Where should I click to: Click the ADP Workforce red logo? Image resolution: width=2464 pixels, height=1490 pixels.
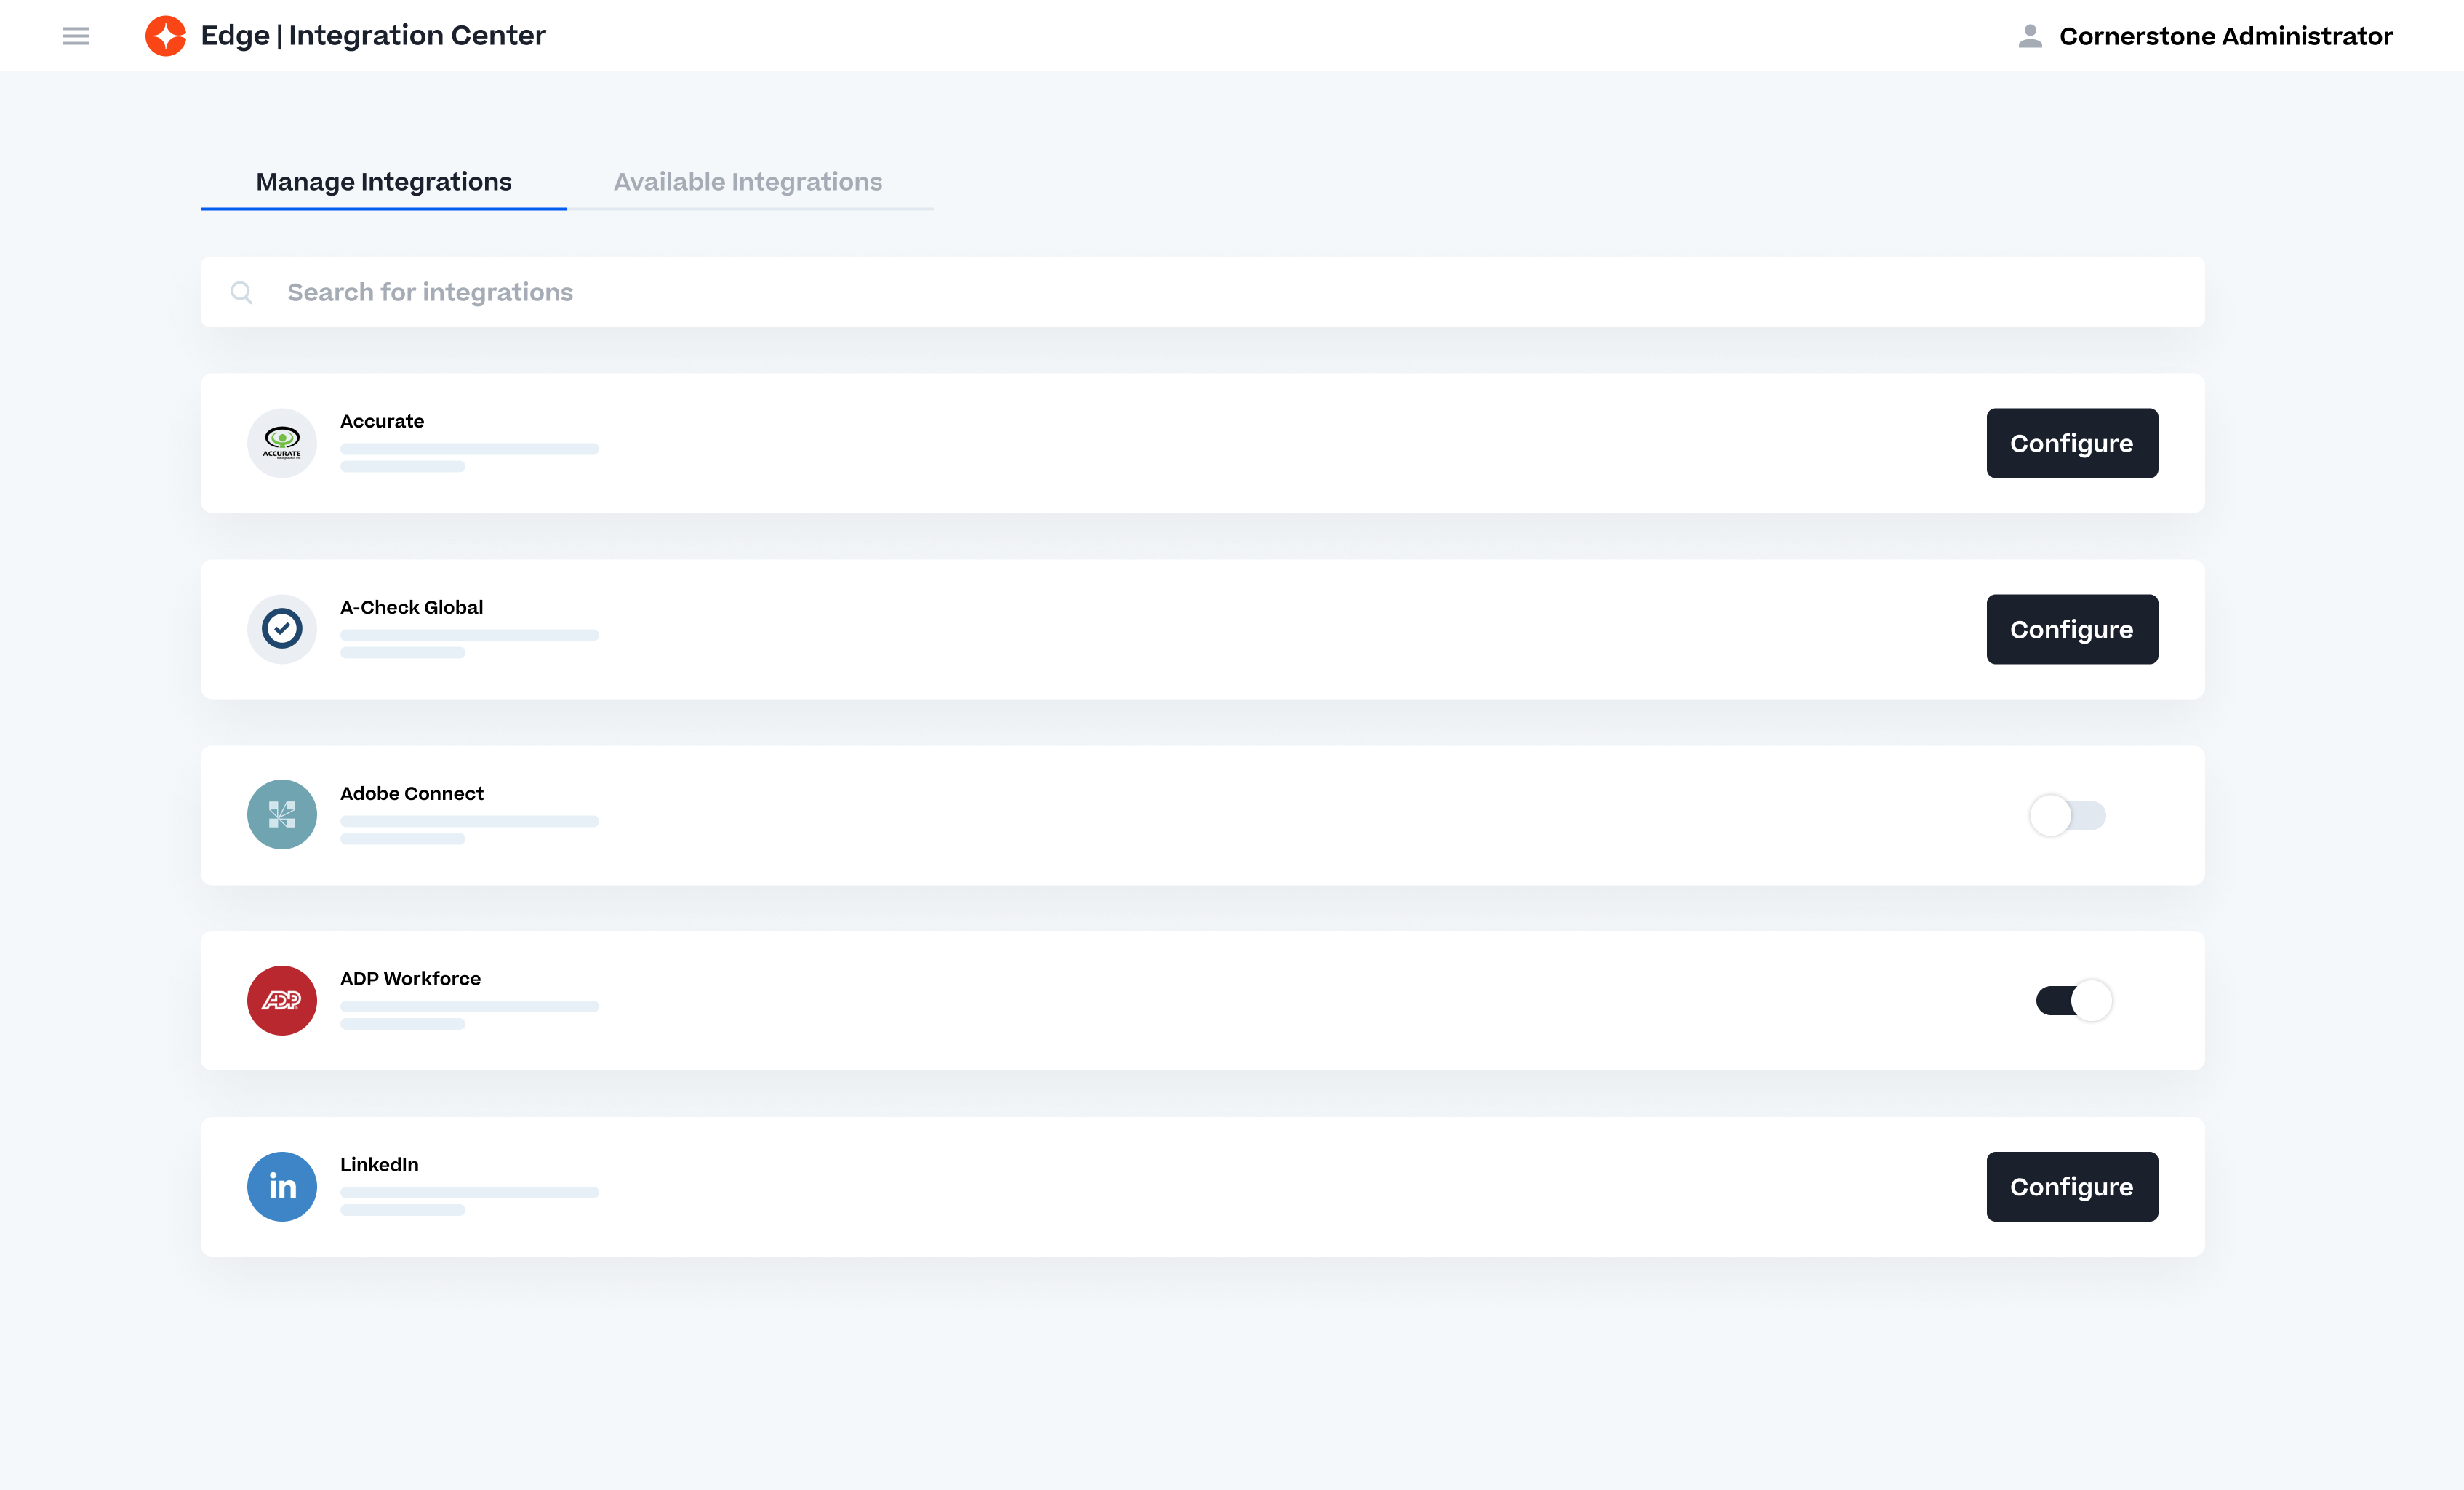282,1000
